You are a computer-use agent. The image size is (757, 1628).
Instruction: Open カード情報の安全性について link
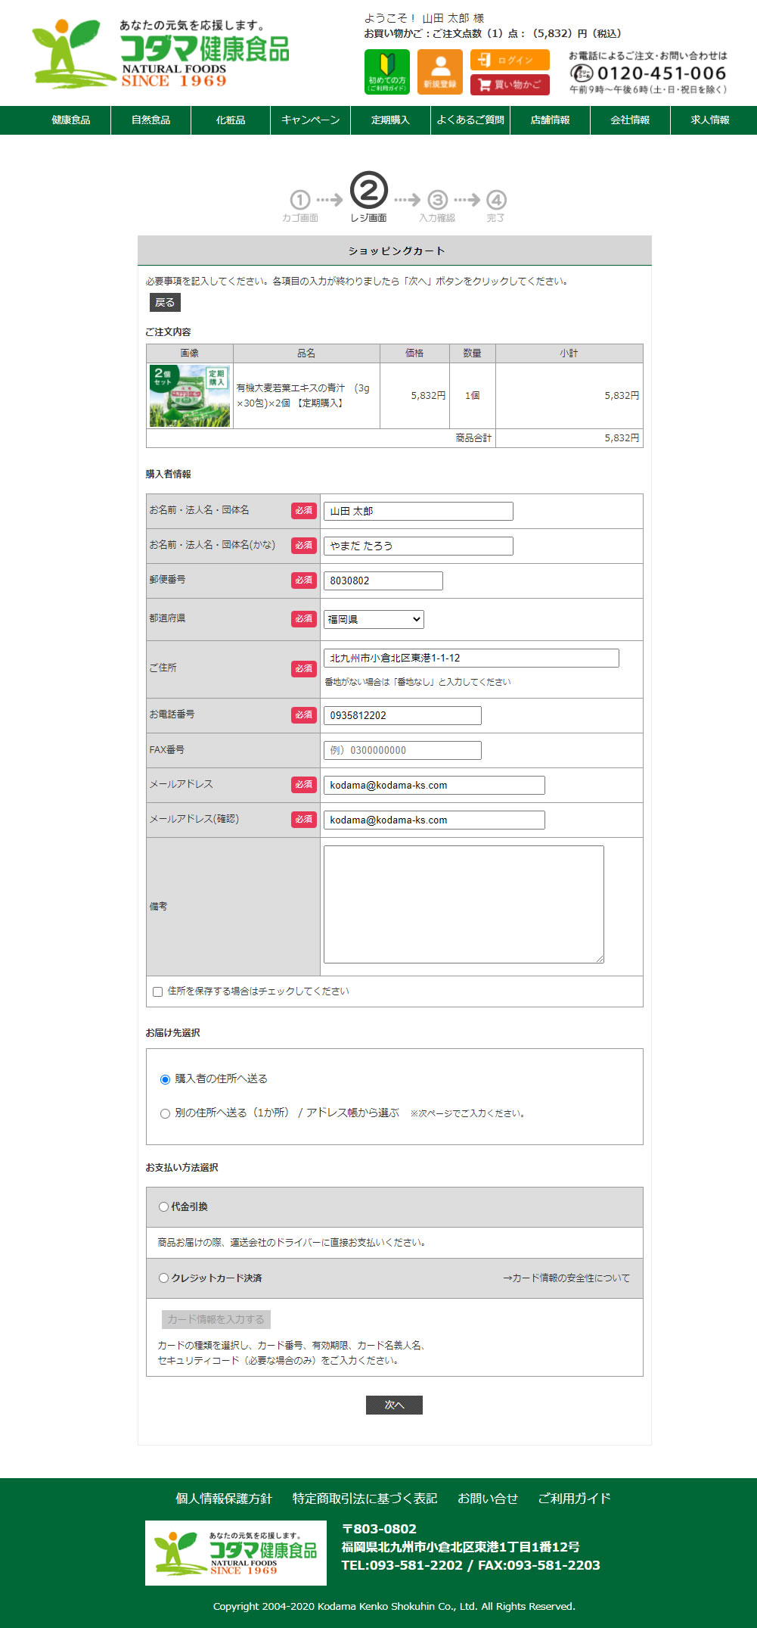pyautogui.click(x=566, y=1278)
